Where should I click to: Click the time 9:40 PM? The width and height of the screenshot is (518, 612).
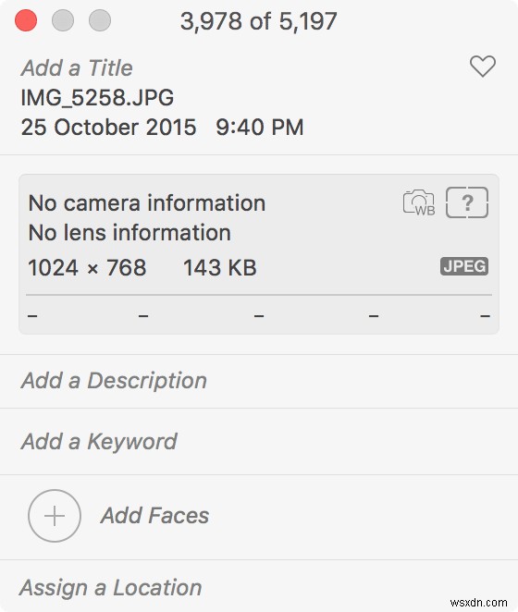point(260,128)
